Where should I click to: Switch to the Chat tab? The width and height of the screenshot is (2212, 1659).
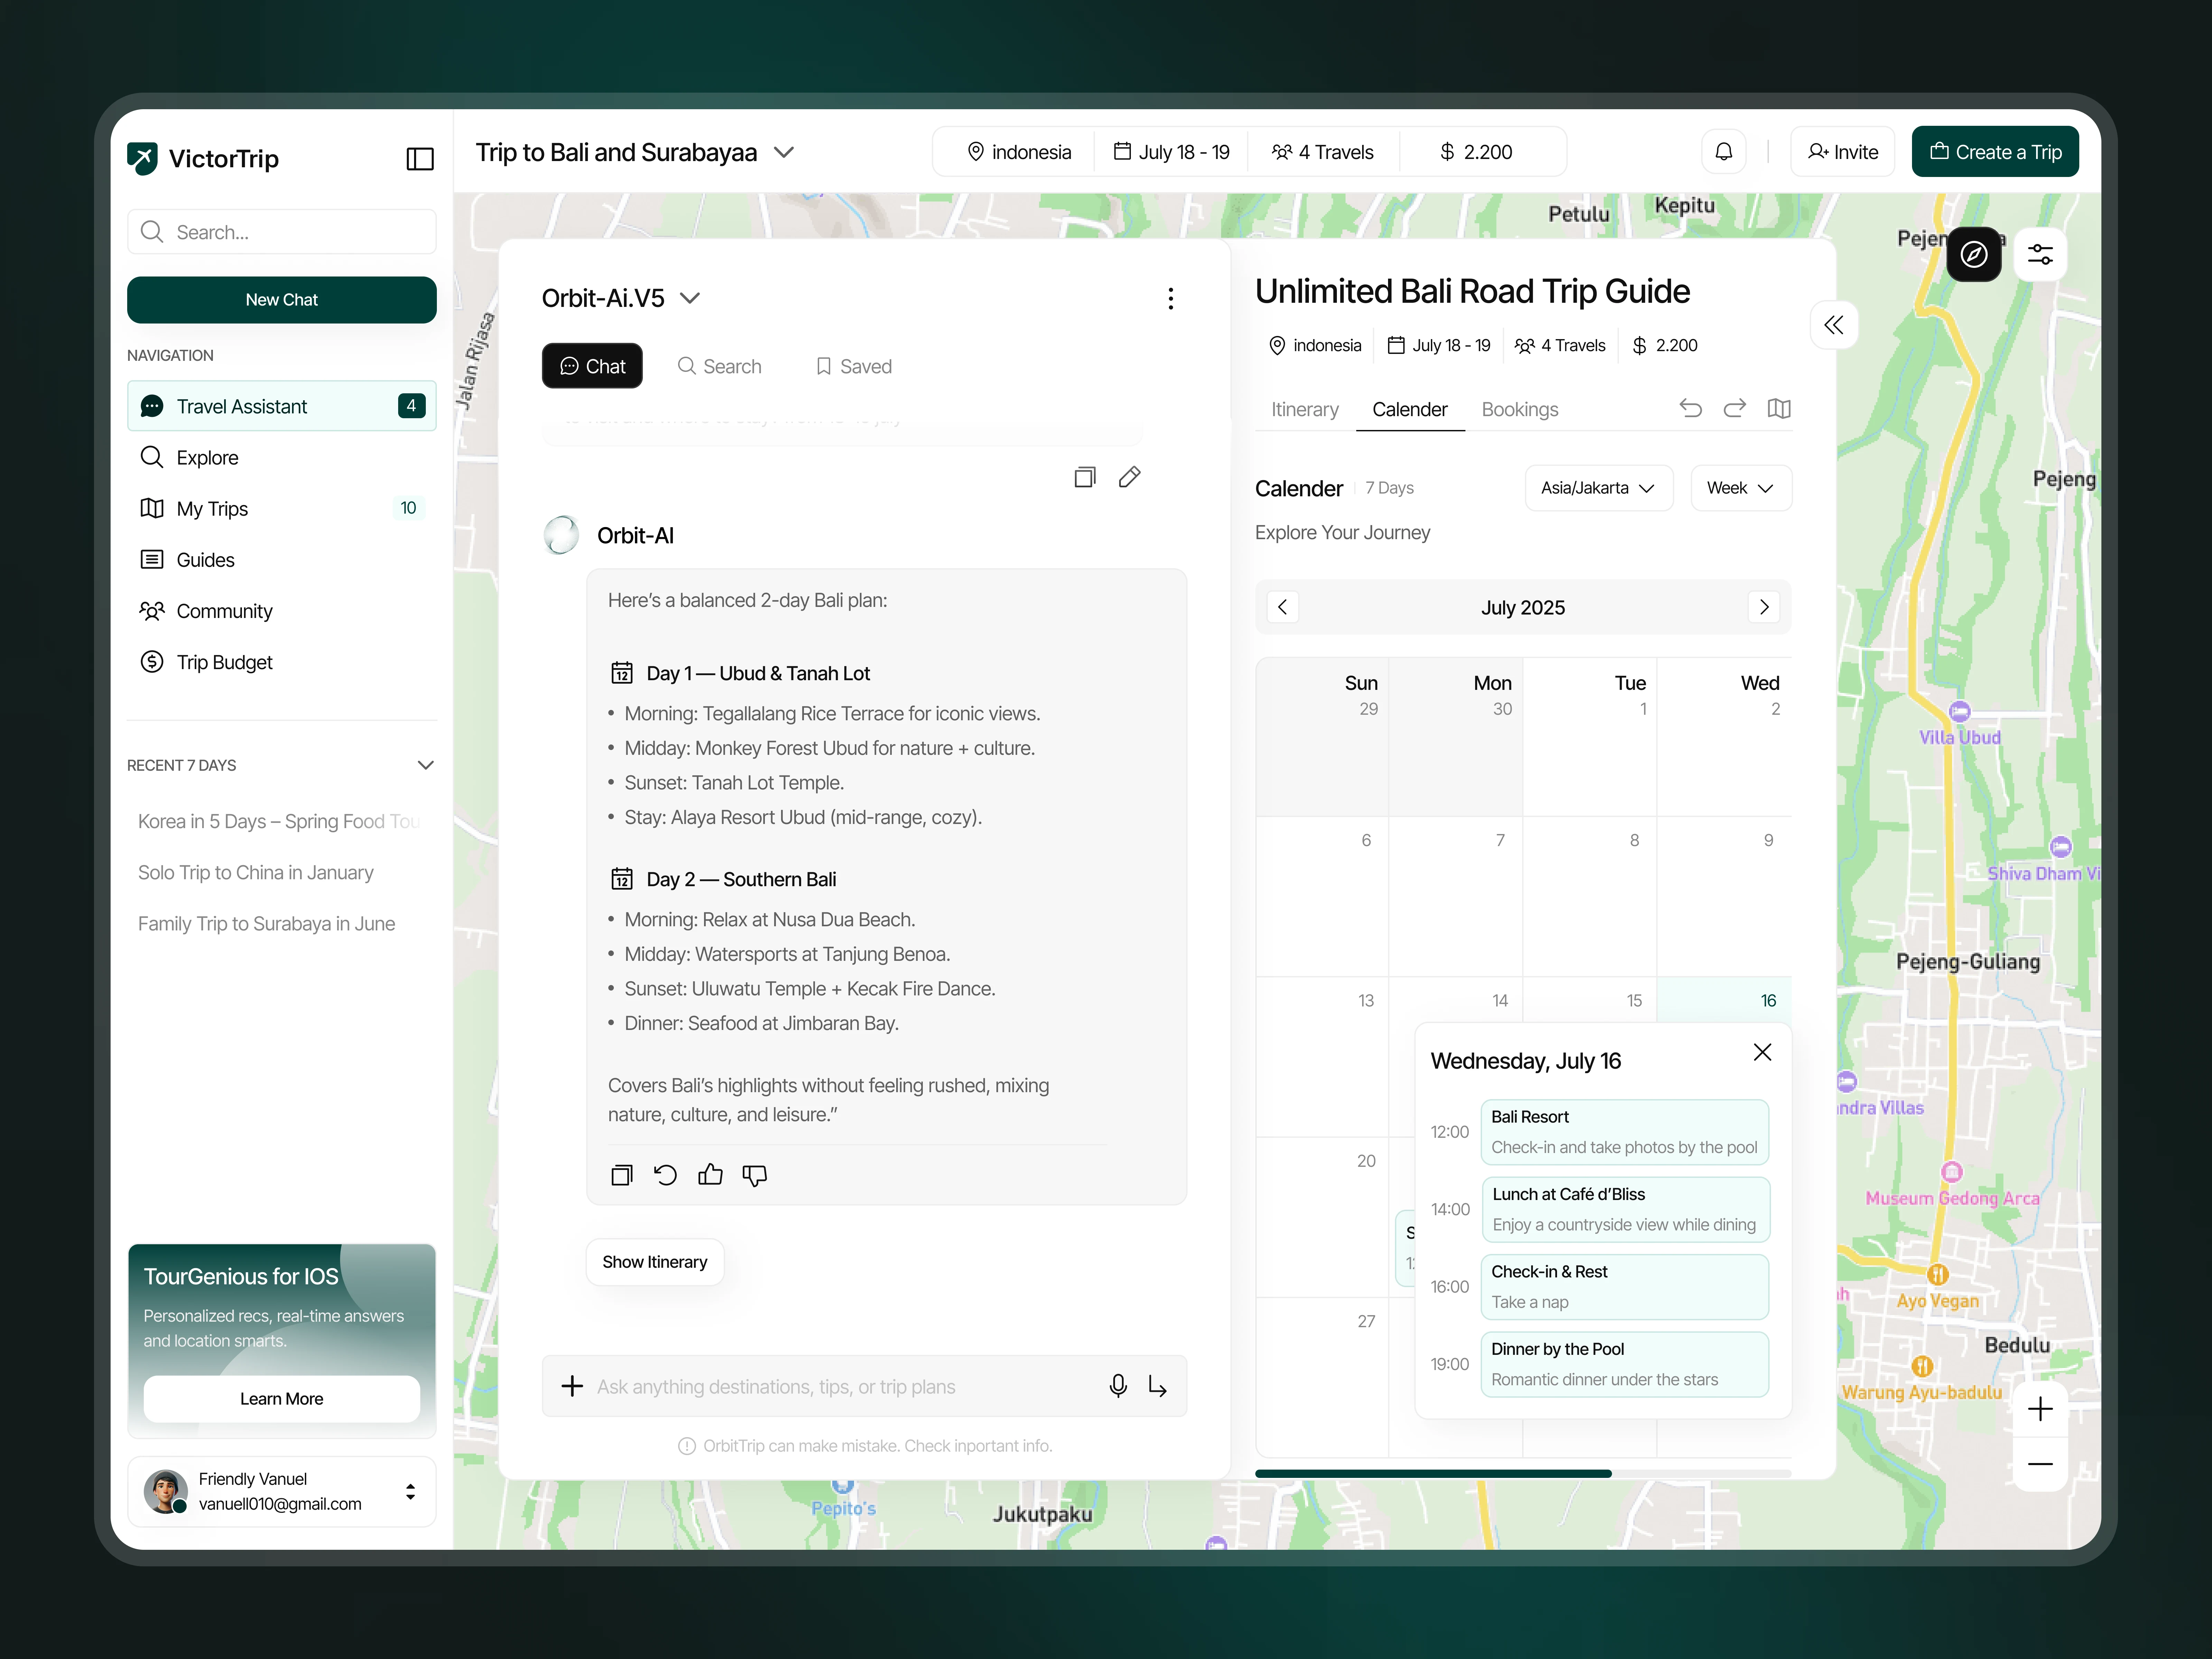point(592,366)
